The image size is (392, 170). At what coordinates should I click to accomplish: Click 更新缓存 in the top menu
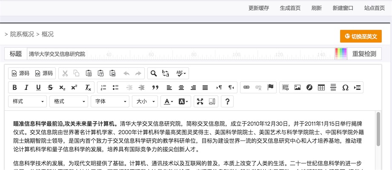tap(259, 8)
